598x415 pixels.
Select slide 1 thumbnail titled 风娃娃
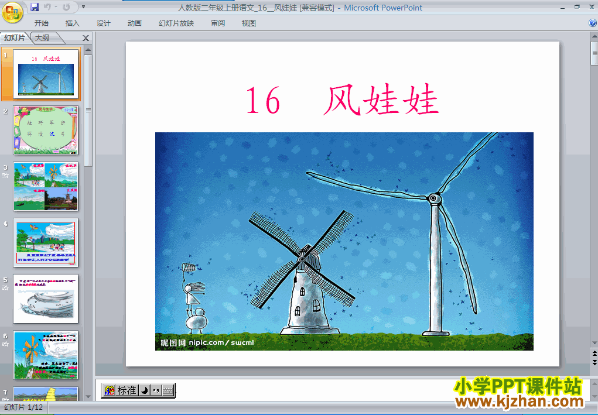[x=46, y=74]
